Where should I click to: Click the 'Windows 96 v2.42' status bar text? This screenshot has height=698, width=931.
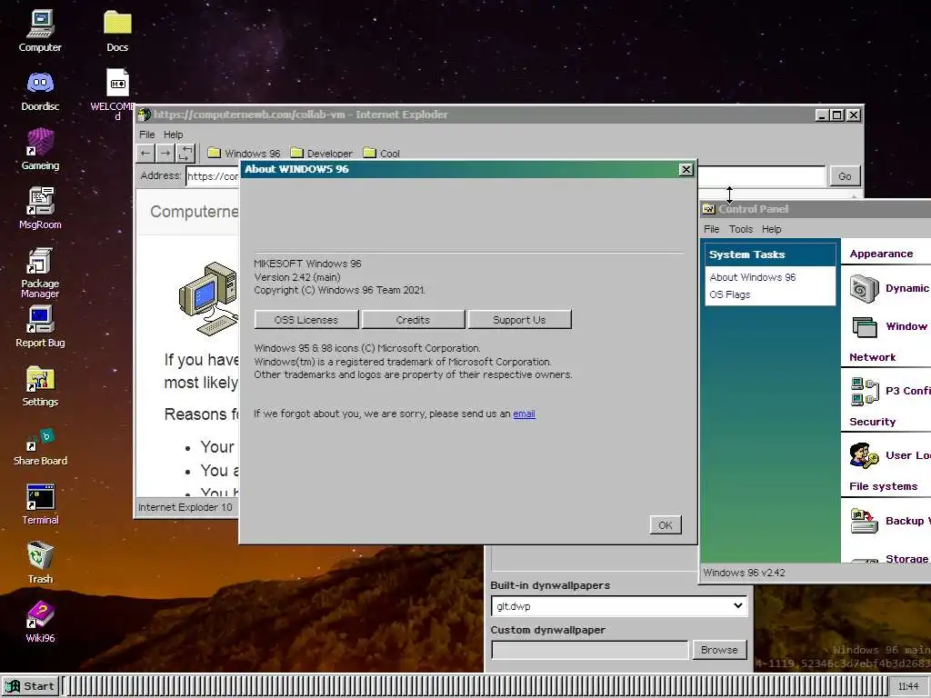tap(744, 573)
